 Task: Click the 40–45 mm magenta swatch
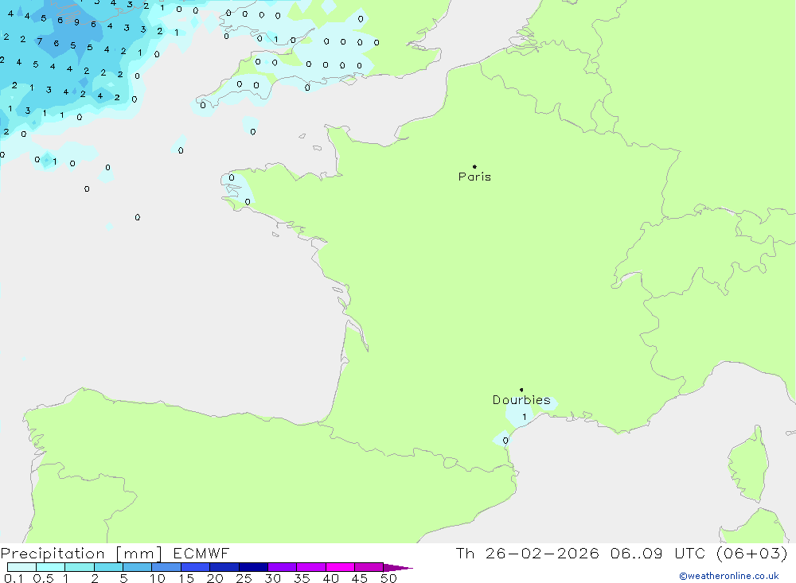click(340, 567)
